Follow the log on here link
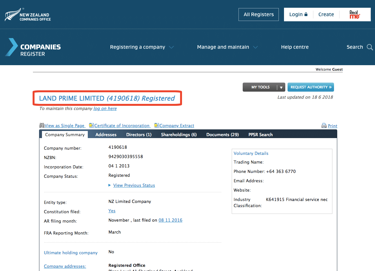The image size is (375, 271). click(105, 109)
